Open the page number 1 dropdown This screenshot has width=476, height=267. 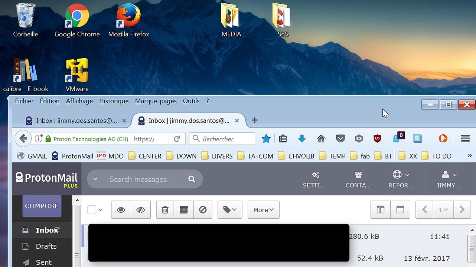click(443, 210)
